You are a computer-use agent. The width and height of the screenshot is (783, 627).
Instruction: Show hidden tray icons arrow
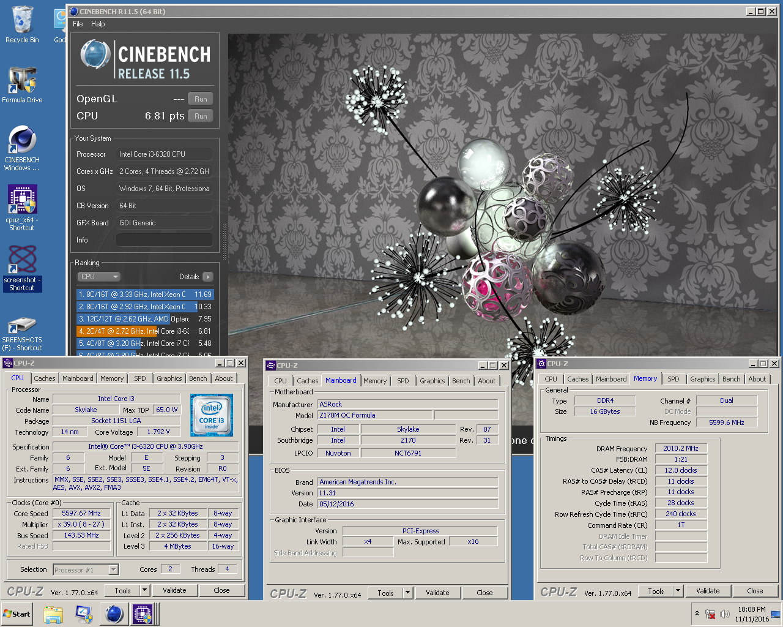click(697, 614)
